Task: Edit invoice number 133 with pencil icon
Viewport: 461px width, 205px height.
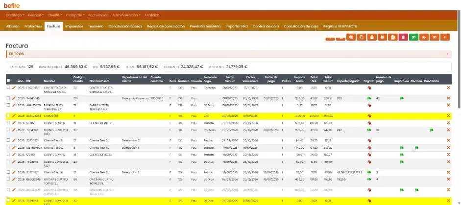Action: click(x=14, y=140)
